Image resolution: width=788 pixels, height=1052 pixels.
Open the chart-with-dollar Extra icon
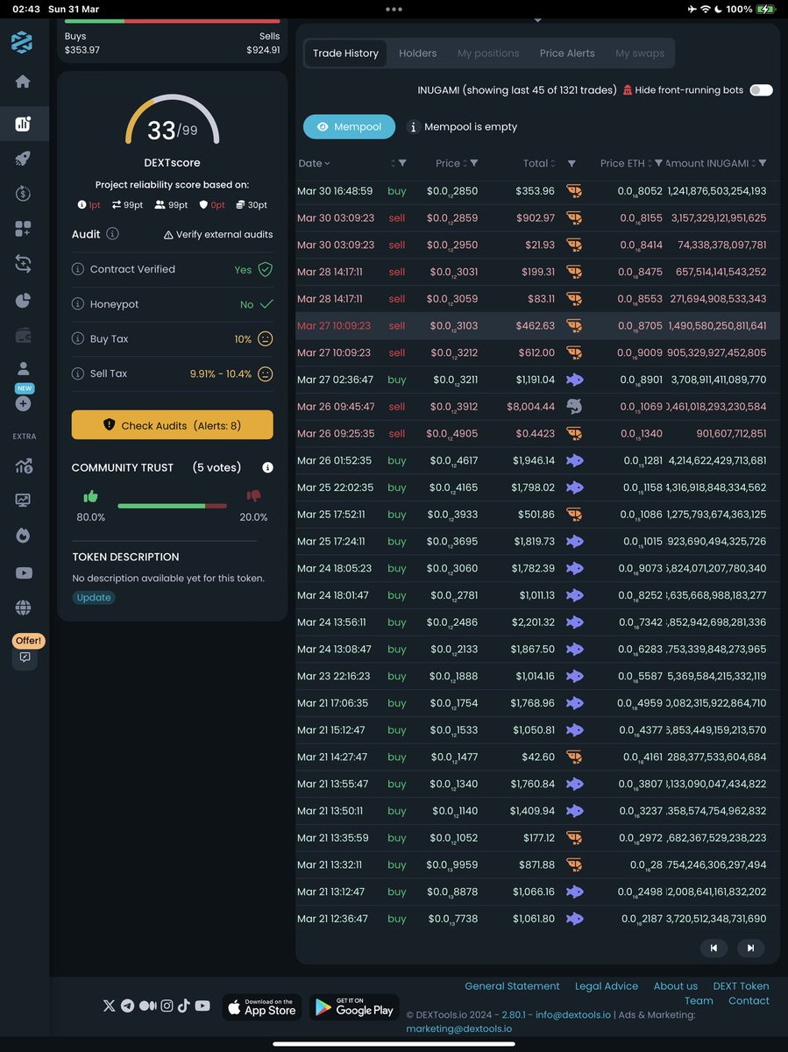coord(23,466)
